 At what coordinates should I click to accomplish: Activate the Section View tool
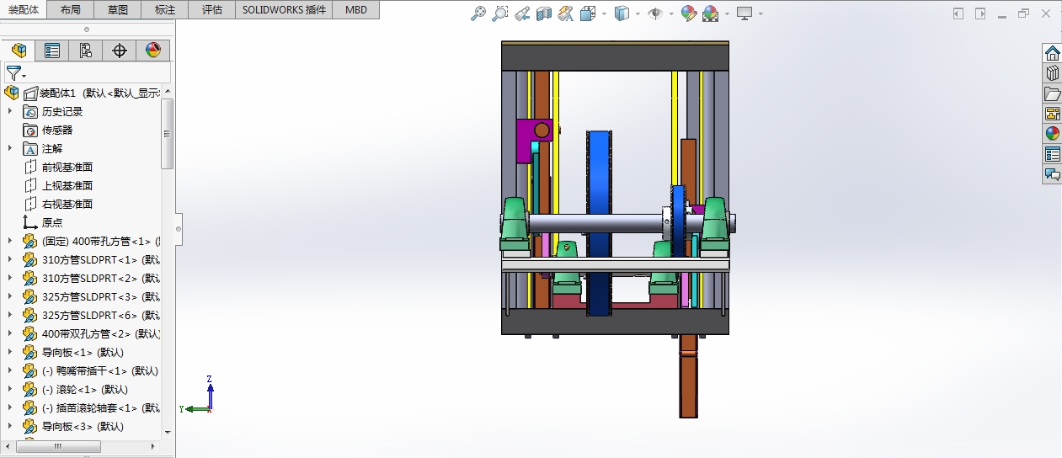544,13
